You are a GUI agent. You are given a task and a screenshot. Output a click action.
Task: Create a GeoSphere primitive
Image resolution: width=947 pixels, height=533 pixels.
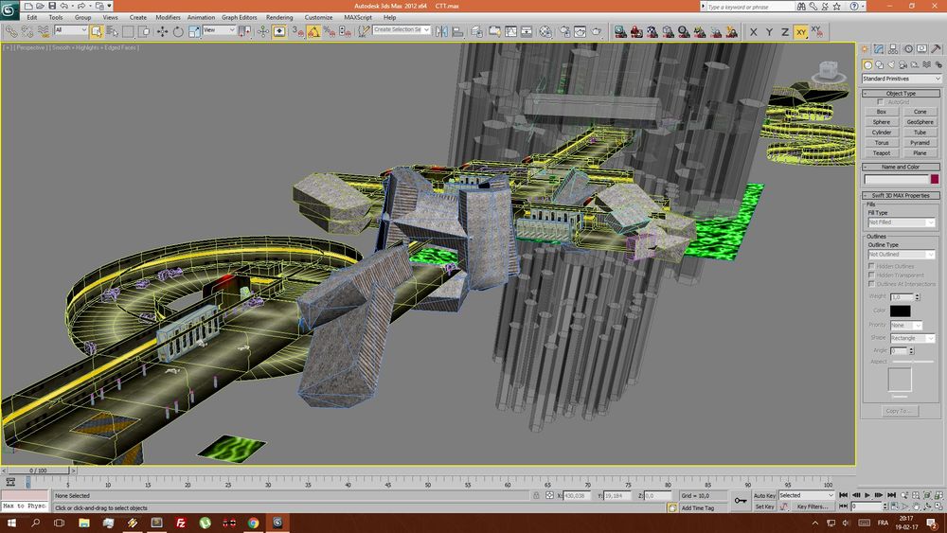[920, 122]
